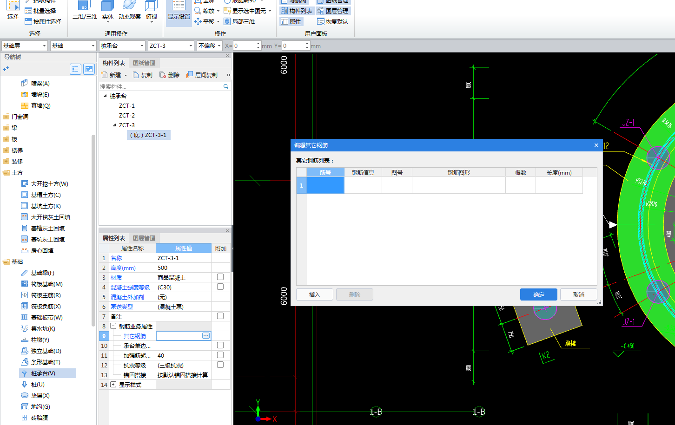Open the 新建 dropdown arrow
Image resolution: width=675 pixels, height=425 pixels.
click(x=126, y=75)
